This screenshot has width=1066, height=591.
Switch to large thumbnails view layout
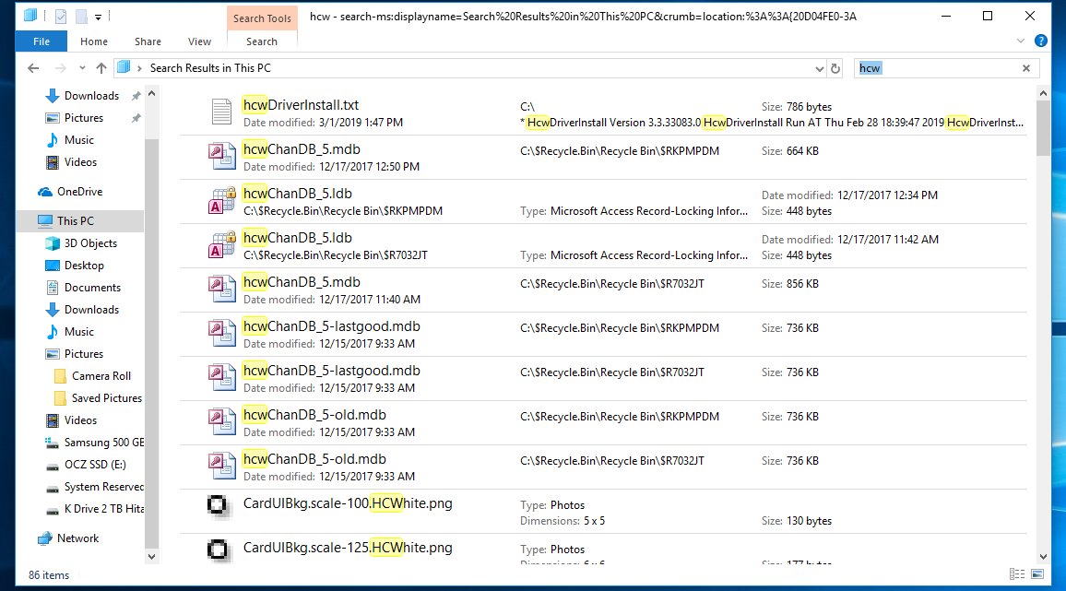[1037, 574]
